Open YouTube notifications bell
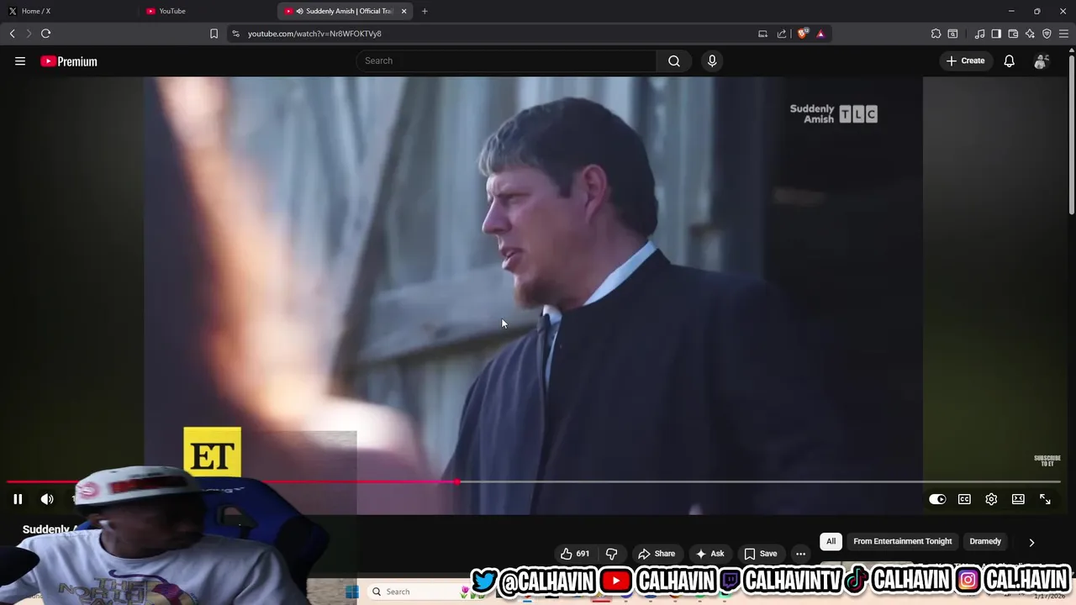This screenshot has width=1076, height=605. 1010,60
